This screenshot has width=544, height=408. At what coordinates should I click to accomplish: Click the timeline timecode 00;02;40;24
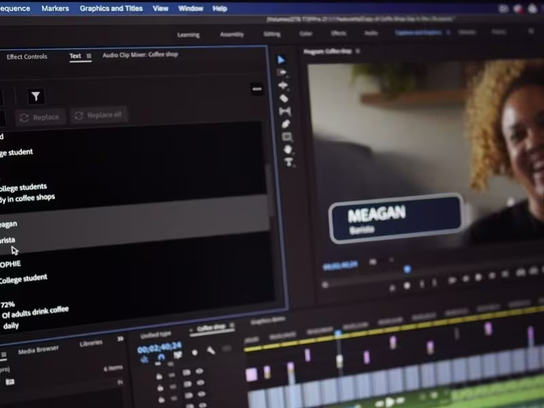pos(159,347)
